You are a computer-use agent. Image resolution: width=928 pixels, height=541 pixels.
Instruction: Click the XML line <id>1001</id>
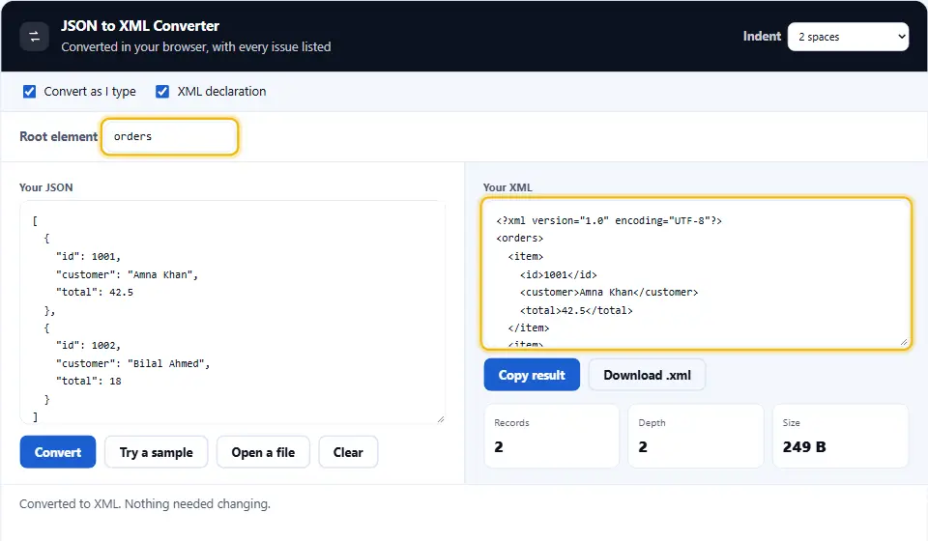click(558, 274)
